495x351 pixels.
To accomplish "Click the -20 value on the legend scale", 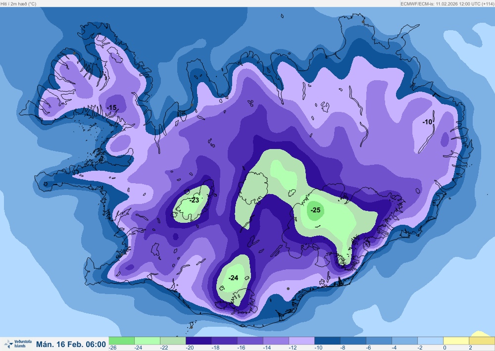I will pos(190,348).
